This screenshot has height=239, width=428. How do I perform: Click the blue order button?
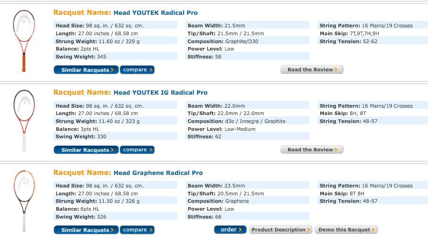(x=230, y=230)
